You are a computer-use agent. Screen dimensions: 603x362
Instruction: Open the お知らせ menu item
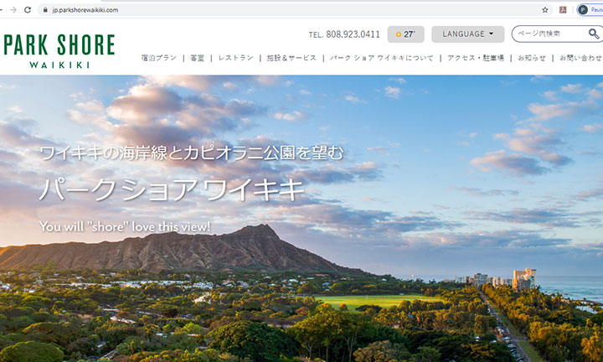click(532, 58)
